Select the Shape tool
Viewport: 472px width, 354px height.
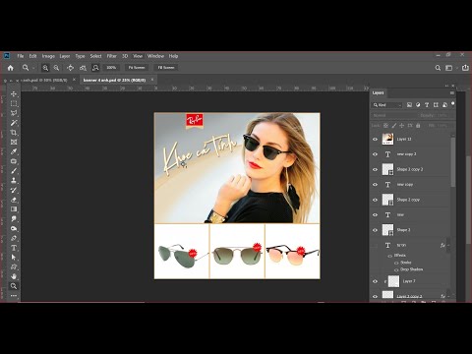coord(14,266)
